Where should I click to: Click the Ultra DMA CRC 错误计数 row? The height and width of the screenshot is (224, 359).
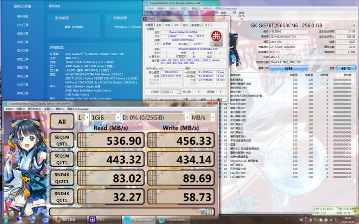288,161
